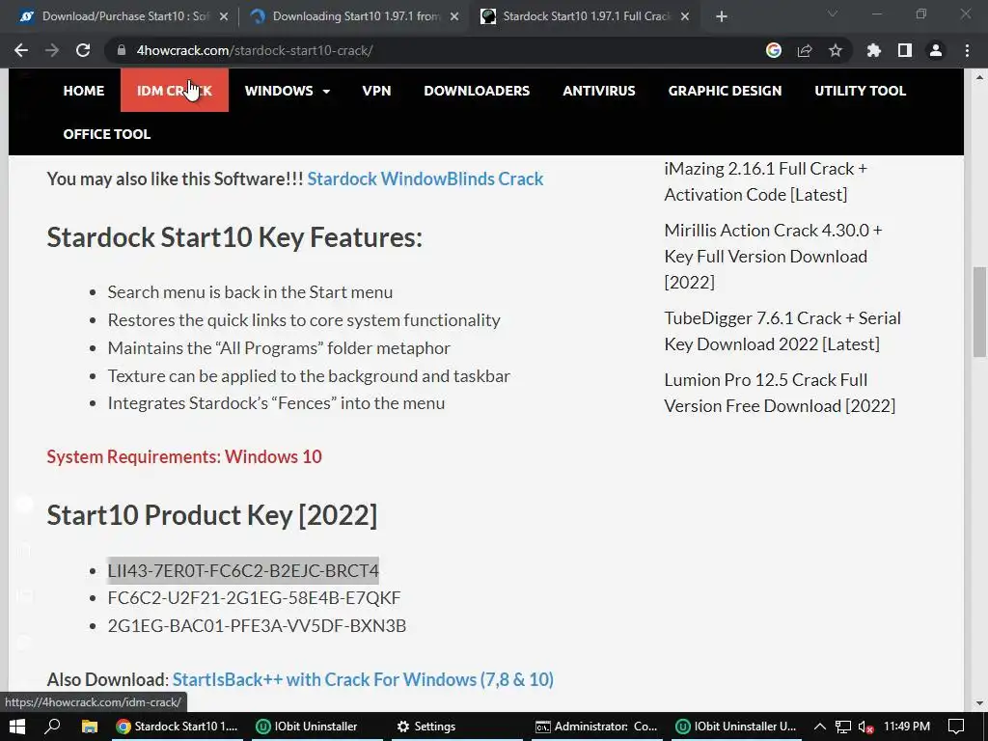988x741 pixels.
Task: Open a new browser tab
Action: click(x=722, y=16)
